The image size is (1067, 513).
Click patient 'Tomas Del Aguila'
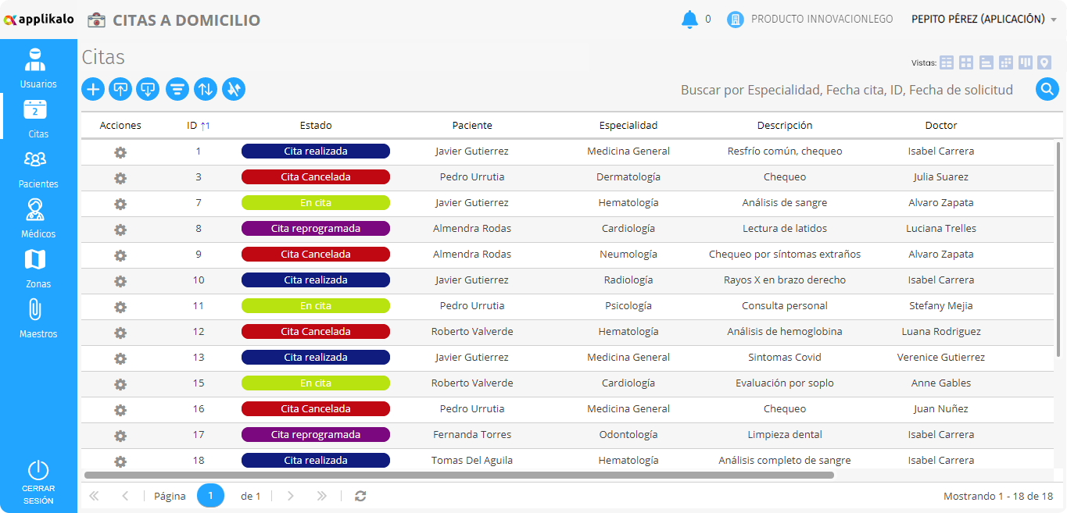(x=472, y=461)
